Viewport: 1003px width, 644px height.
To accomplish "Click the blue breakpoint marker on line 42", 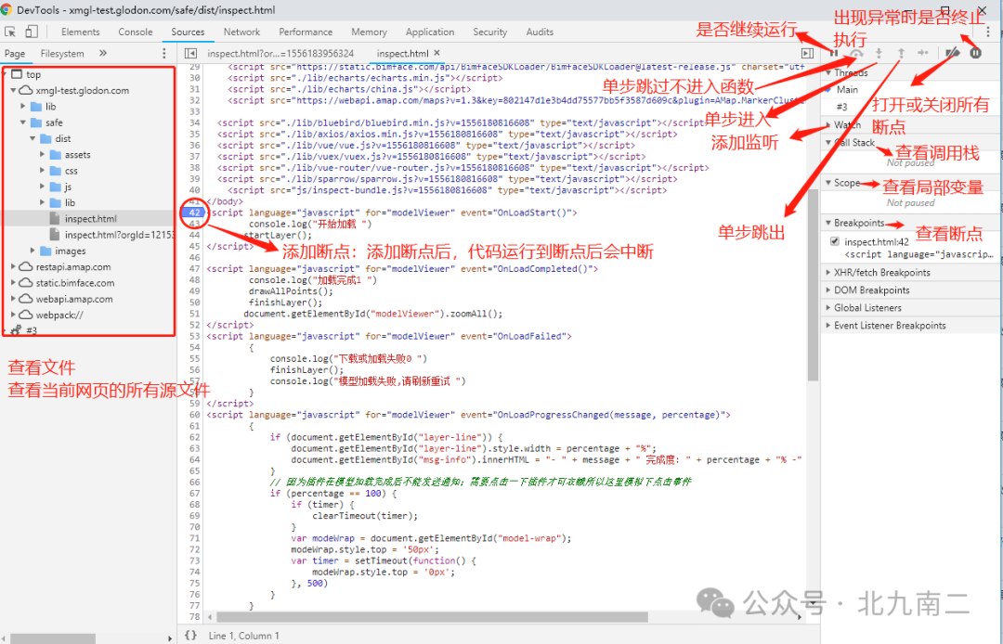I will pos(194,213).
